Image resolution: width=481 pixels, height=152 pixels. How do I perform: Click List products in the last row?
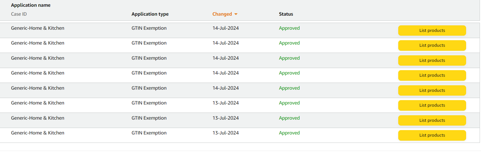(432, 135)
